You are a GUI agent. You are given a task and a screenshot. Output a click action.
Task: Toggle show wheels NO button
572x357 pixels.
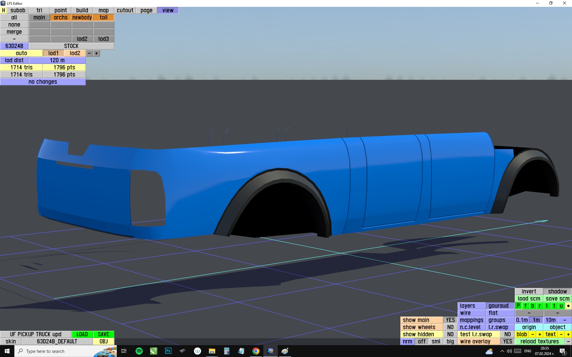(450, 327)
